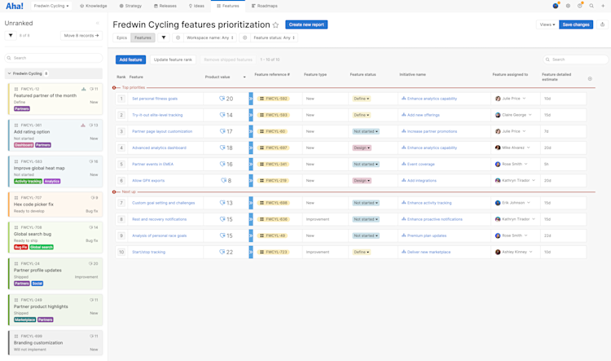Open FWCYL-723 reference link
The image size is (611, 361).
click(276, 253)
